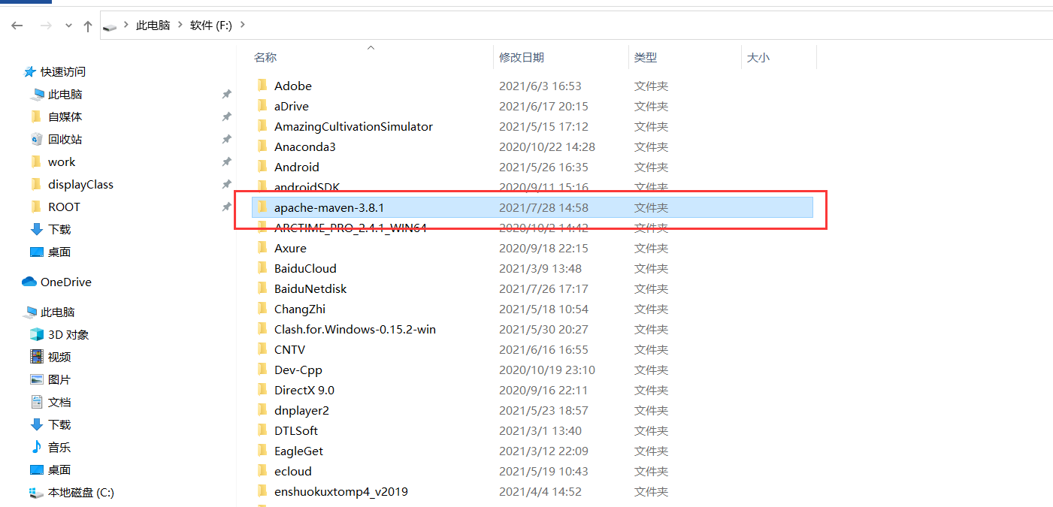This screenshot has height=507, width=1053.
Task: Click the folder icon next to Axure
Action: [262, 248]
